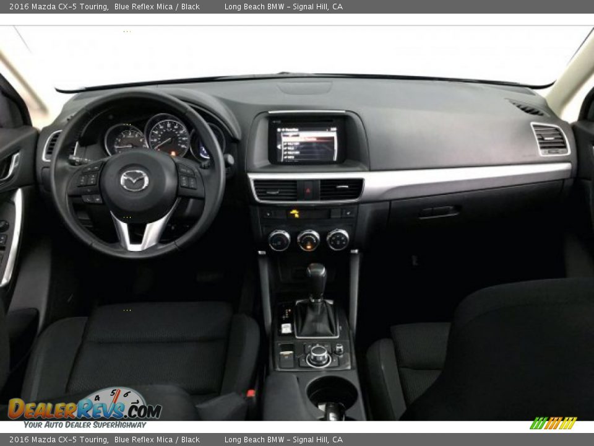Expand the left arrow panel on the touchscreen
The height and width of the screenshot is (446, 594).
(279, 146)
